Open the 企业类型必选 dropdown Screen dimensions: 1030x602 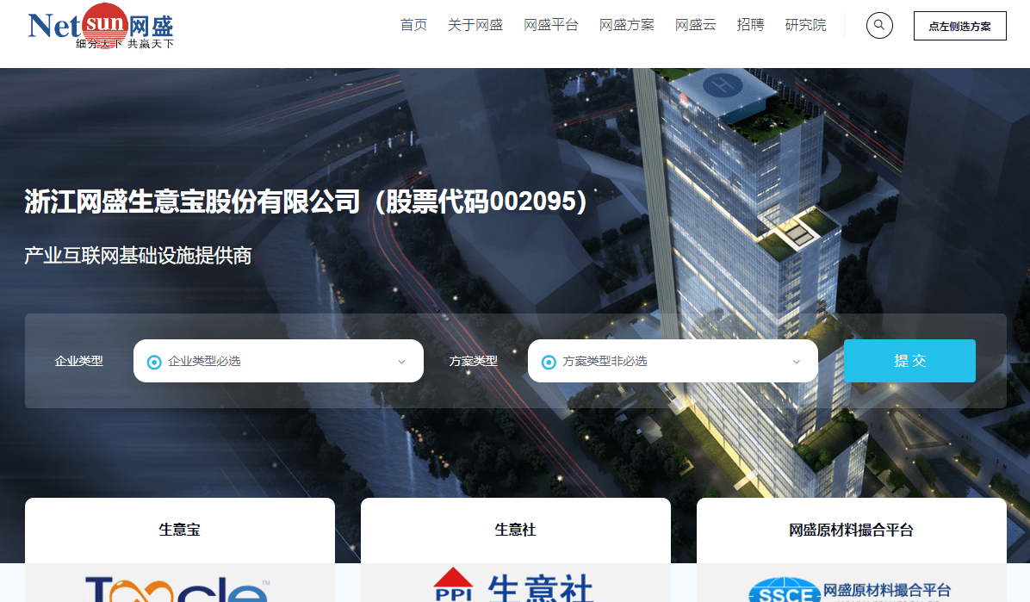(278, 361)
